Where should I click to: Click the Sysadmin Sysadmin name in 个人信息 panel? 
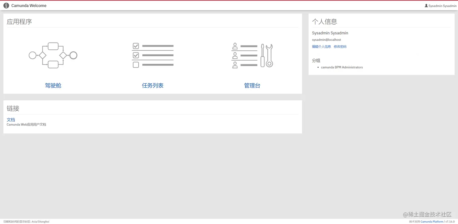coord(330,33)
